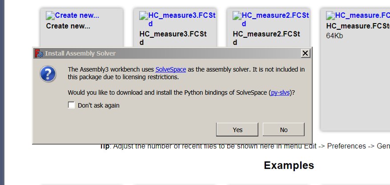This screenshot has height=185, width=390.
Task: Select the bold Create new... label
Action: tap(68, 26)
